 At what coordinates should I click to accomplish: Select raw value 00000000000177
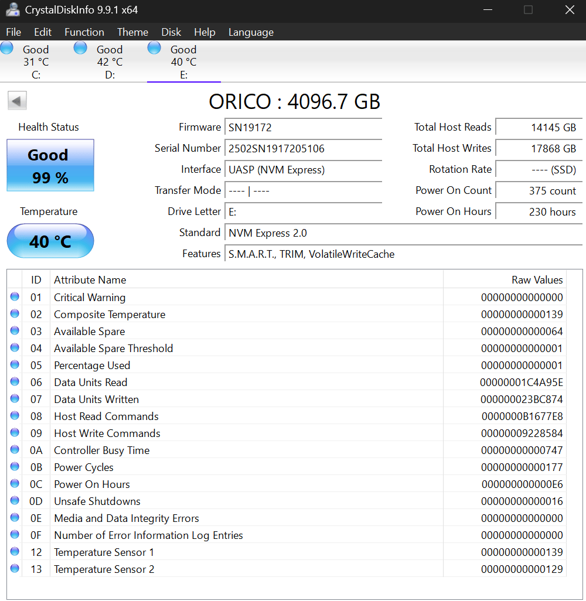(522, 467)
